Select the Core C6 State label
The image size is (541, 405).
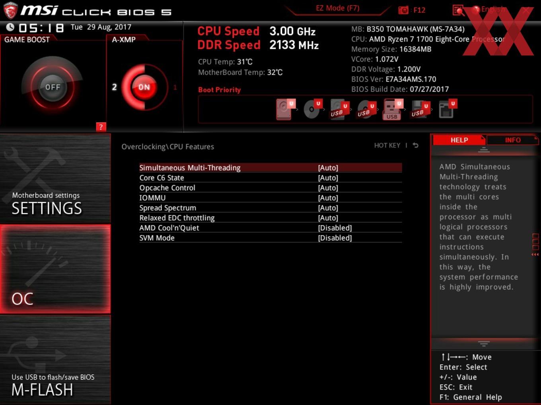tap(162, 178)
